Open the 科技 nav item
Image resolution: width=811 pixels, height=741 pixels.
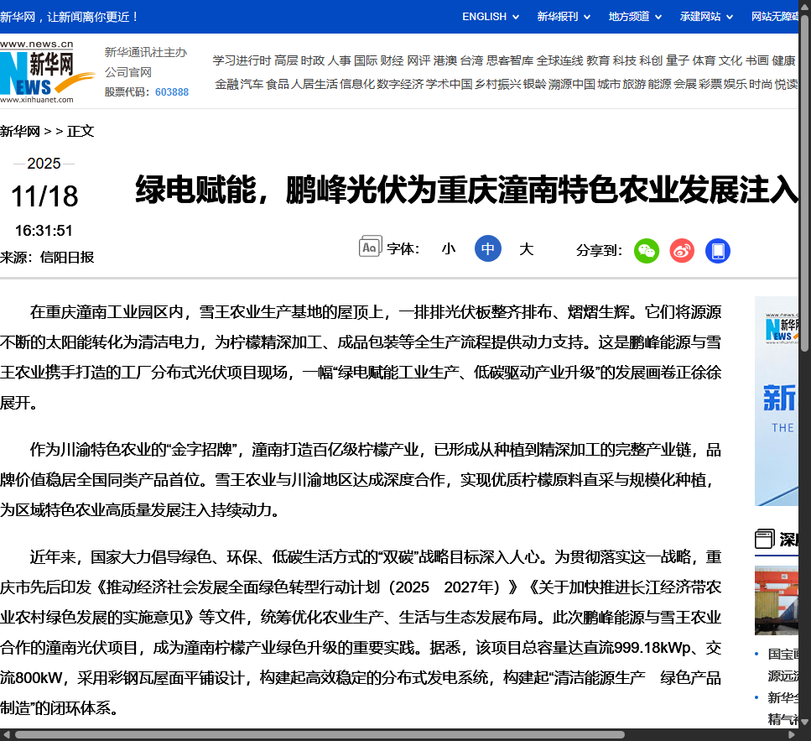(x=624, y=60)
